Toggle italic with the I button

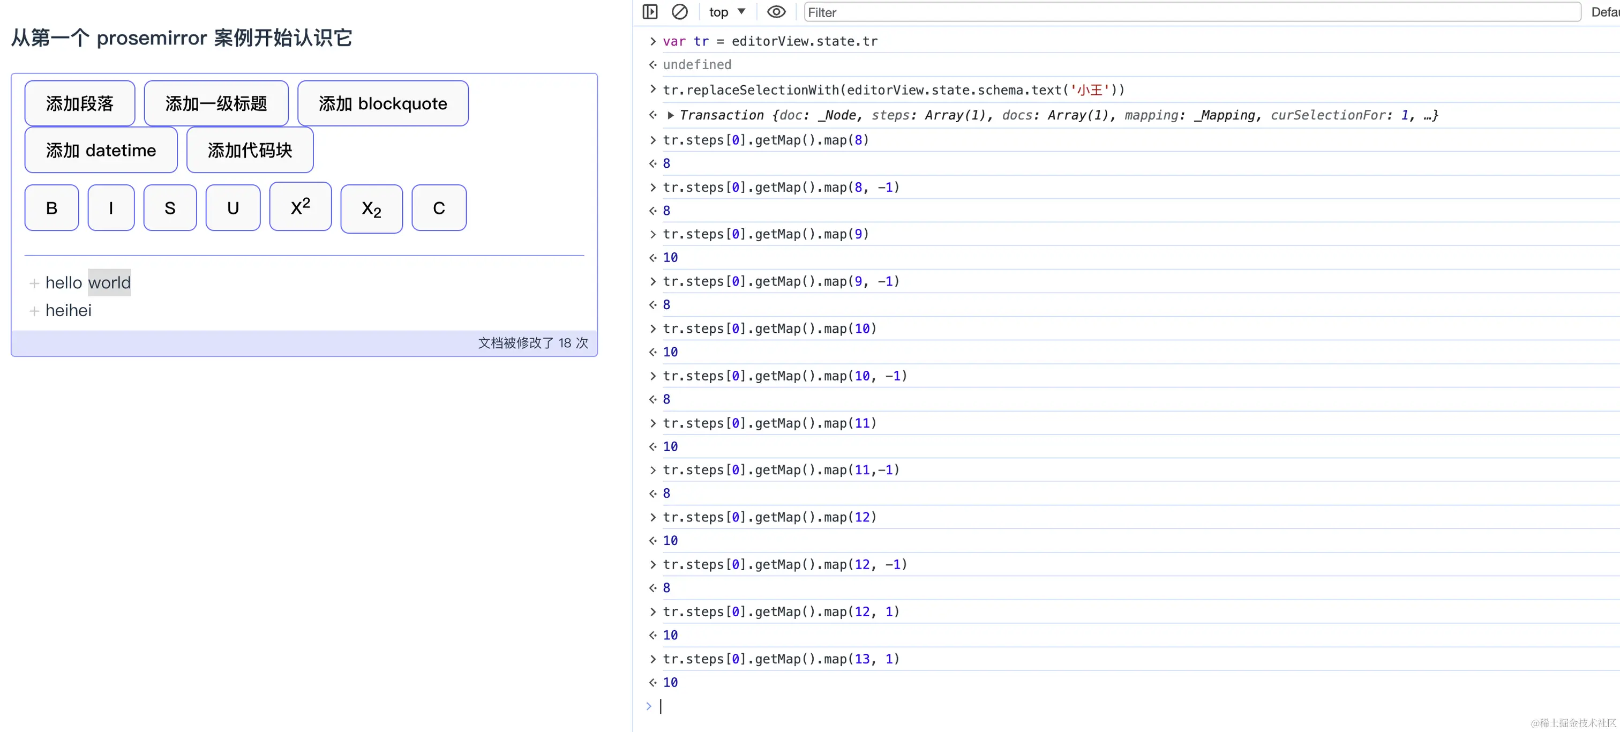tap(111, 208)
